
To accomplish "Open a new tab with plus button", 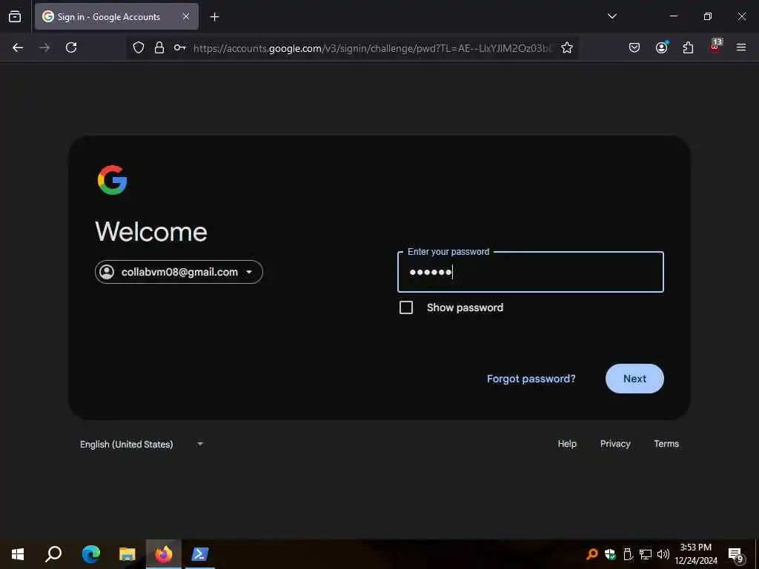I will [x=214, y=17].
